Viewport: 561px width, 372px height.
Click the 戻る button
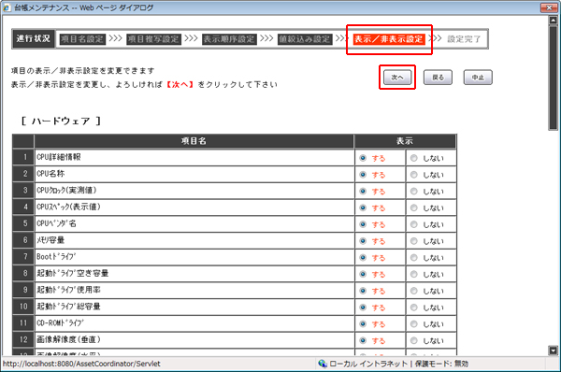pos(438,78)
